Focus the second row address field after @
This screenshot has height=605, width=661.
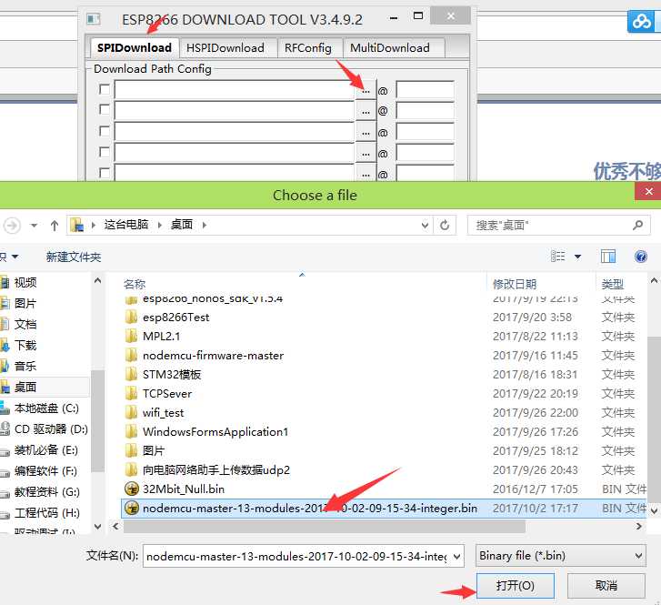pyautogui.click(x=425, y=111)
